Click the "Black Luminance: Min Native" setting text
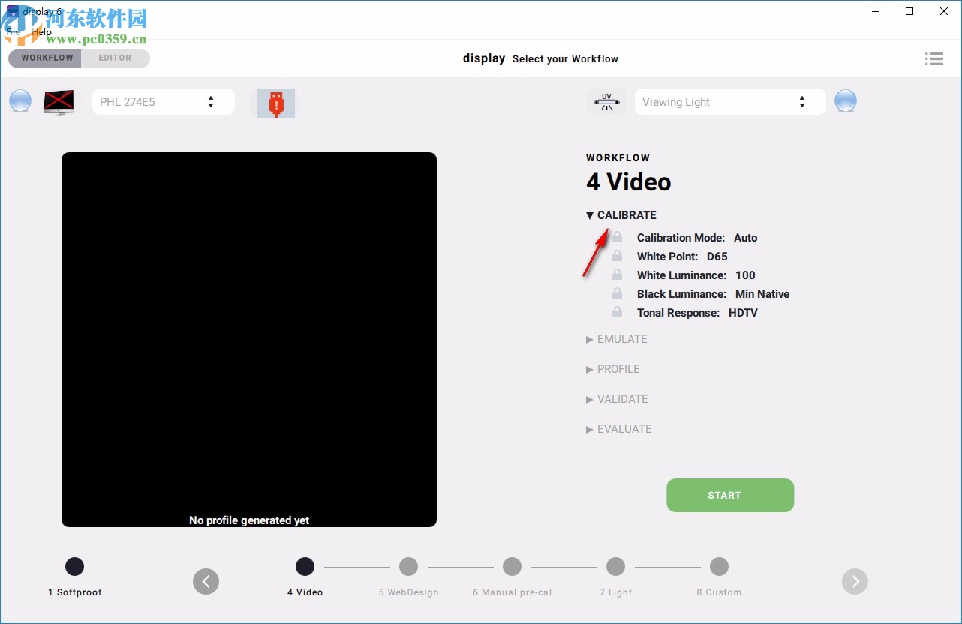 pyautogui.click(x=713, y=294)
